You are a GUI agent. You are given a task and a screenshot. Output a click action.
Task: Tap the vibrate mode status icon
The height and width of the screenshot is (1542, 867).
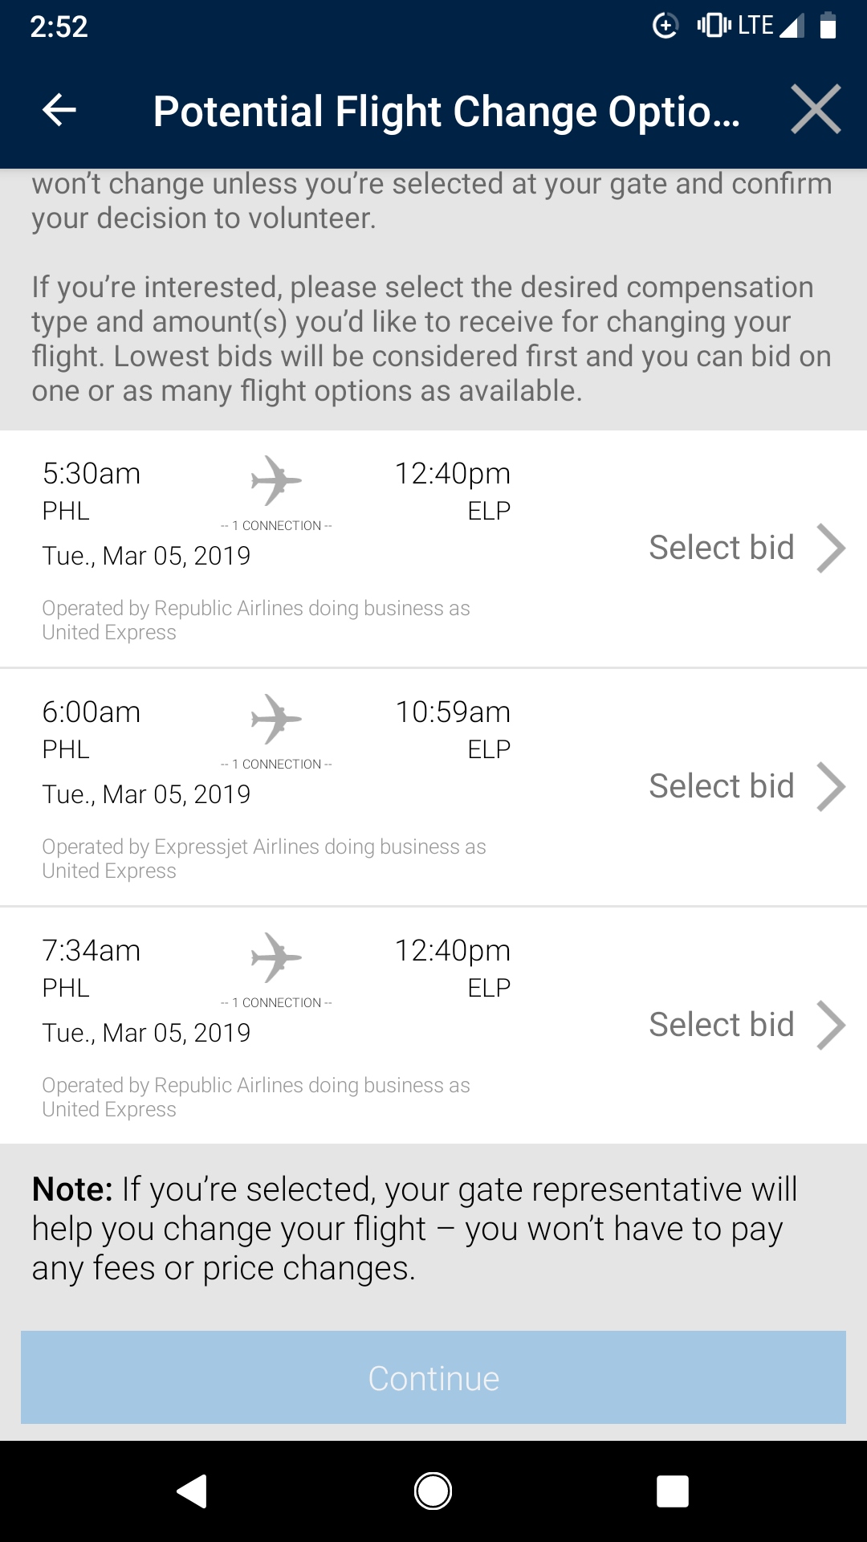[714, 26]
